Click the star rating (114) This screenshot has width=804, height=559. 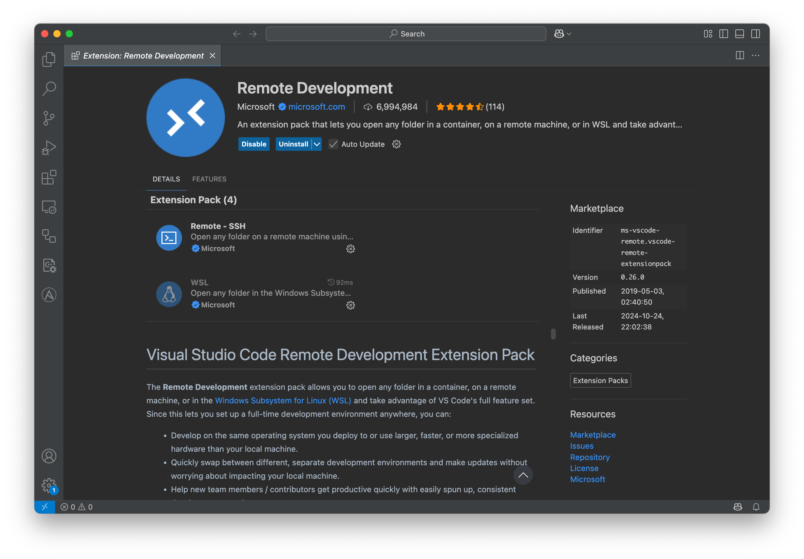tap(470, 107)
